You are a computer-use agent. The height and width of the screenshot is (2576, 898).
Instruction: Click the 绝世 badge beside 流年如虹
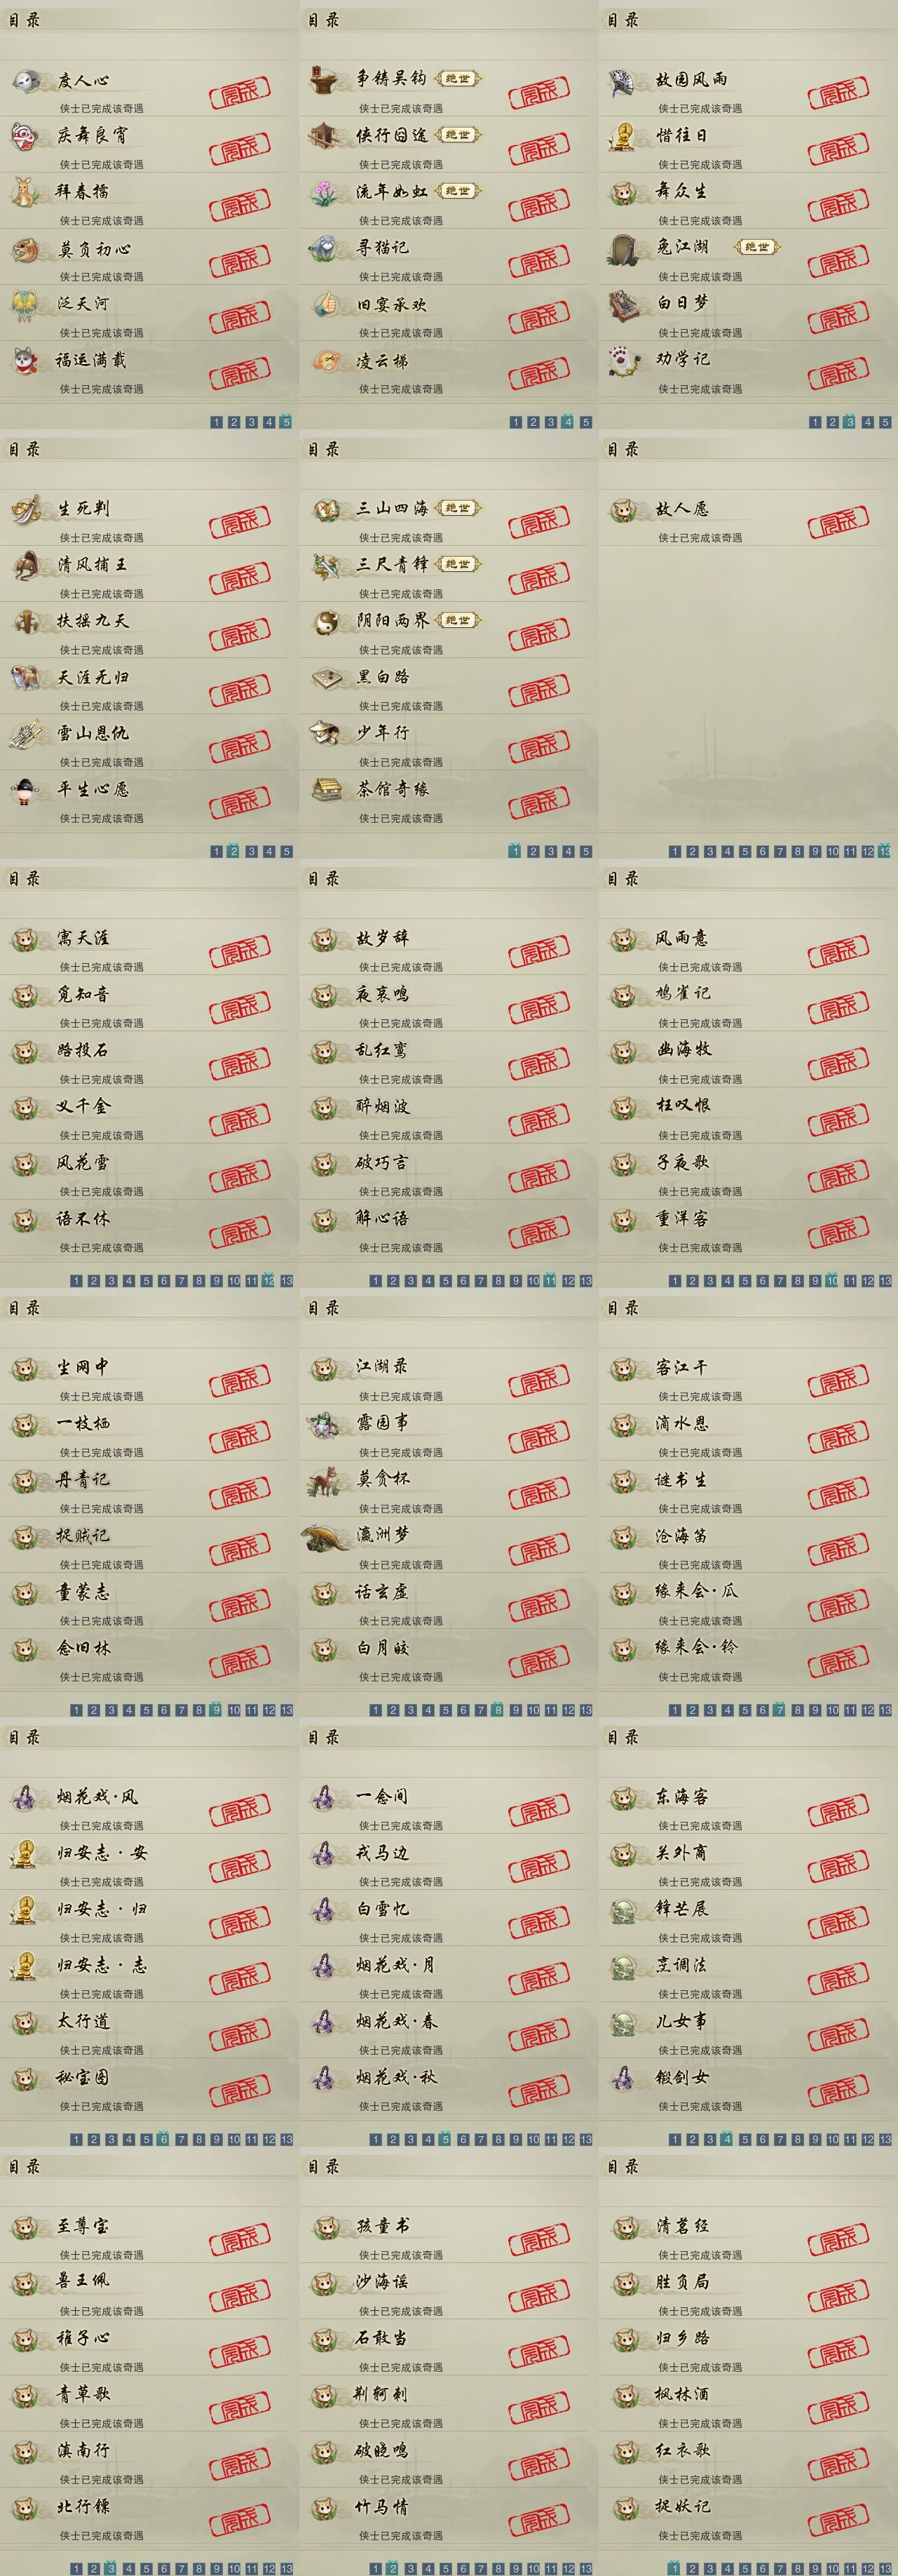coord(458,191)
